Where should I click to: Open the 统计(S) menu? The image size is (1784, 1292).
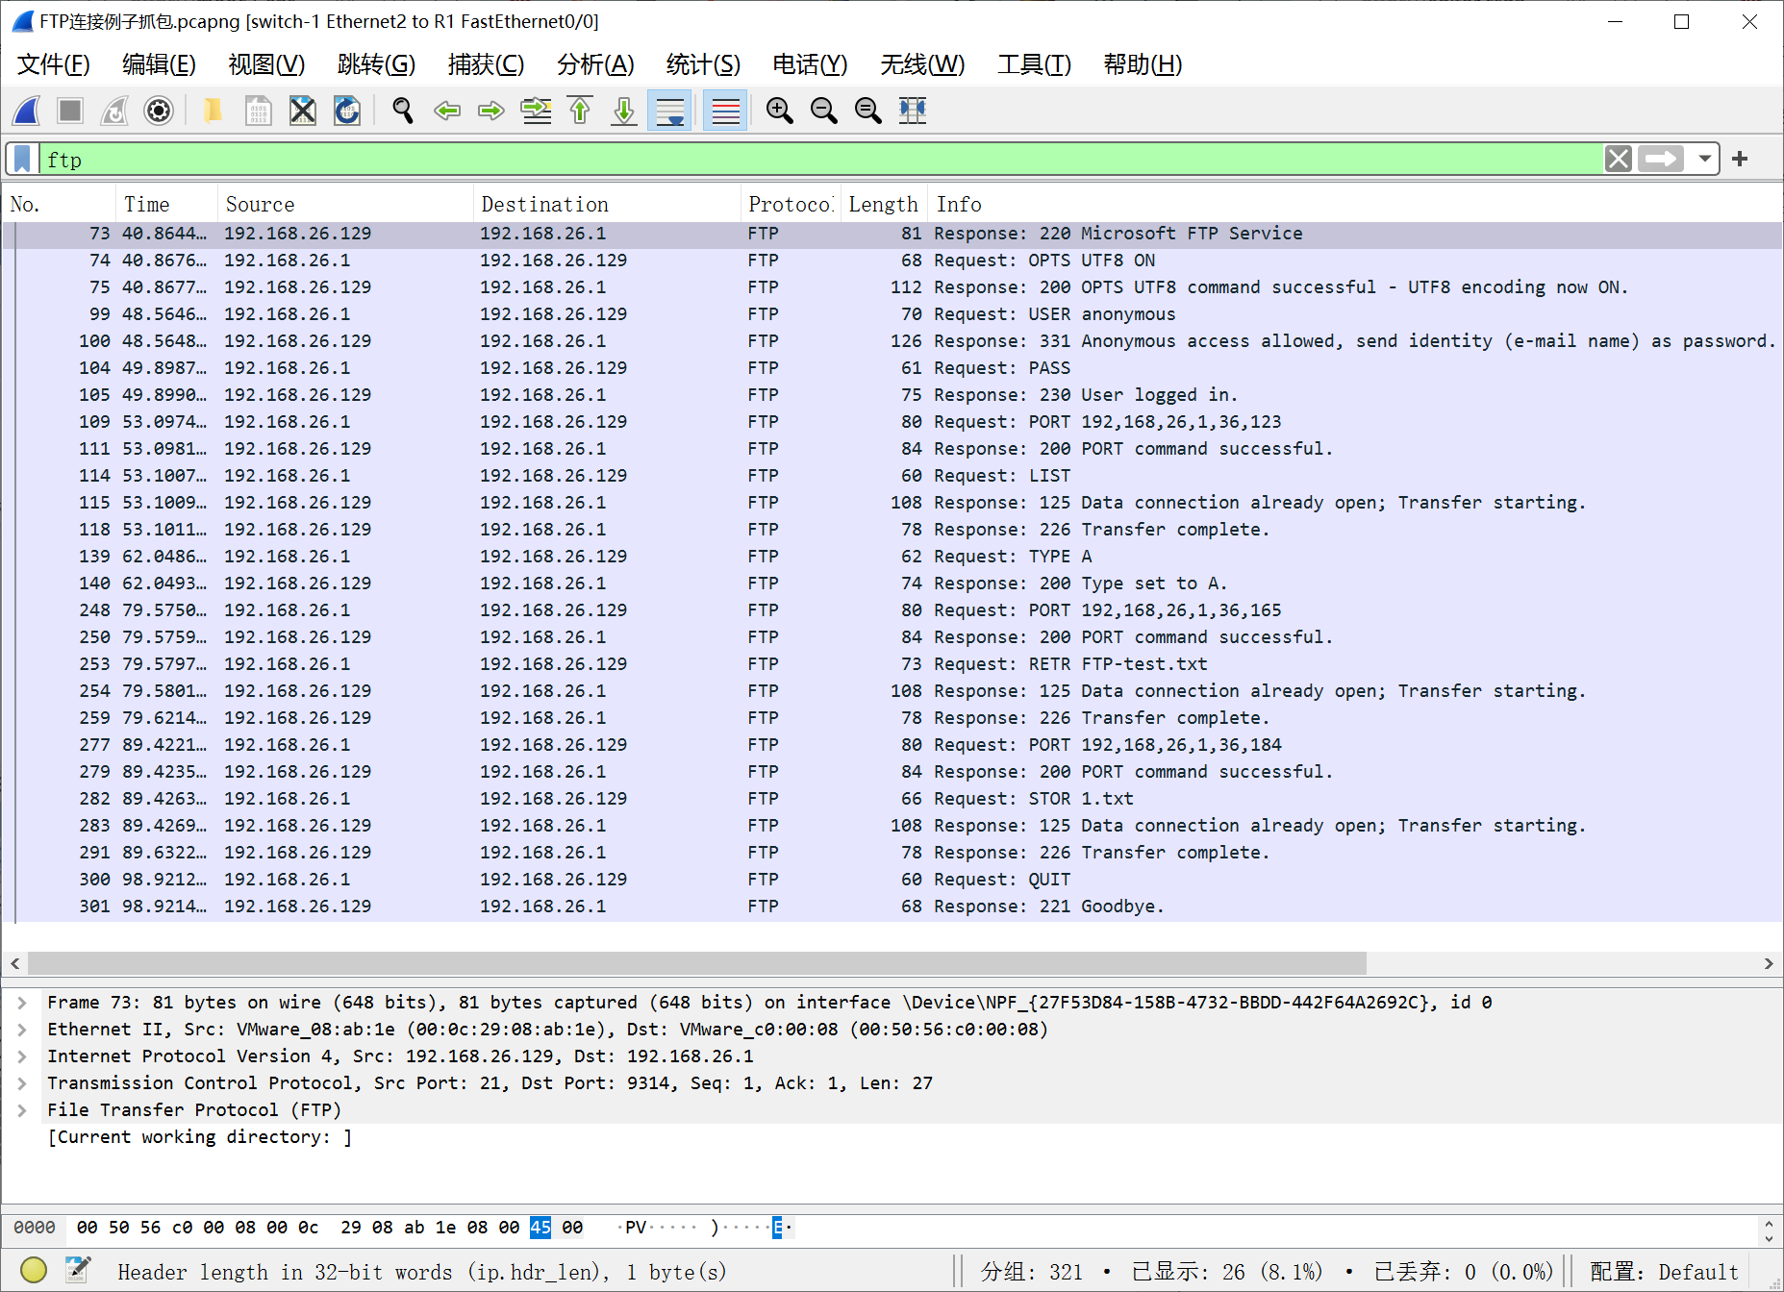[703, 64]
